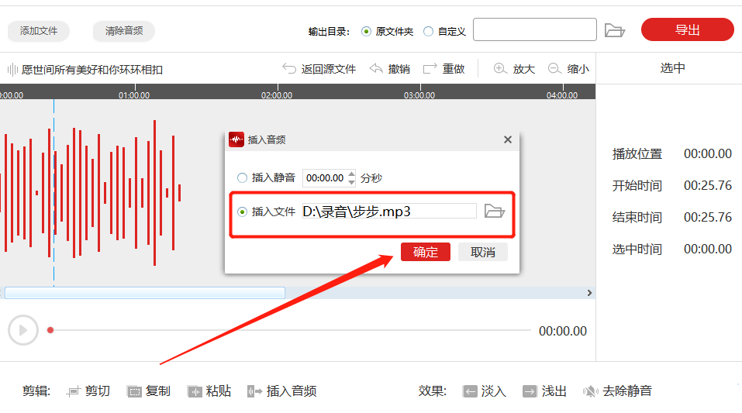Click the 播放位置 value 00:00.00
This screenshot has width=742, height=413.
(707, 153)
